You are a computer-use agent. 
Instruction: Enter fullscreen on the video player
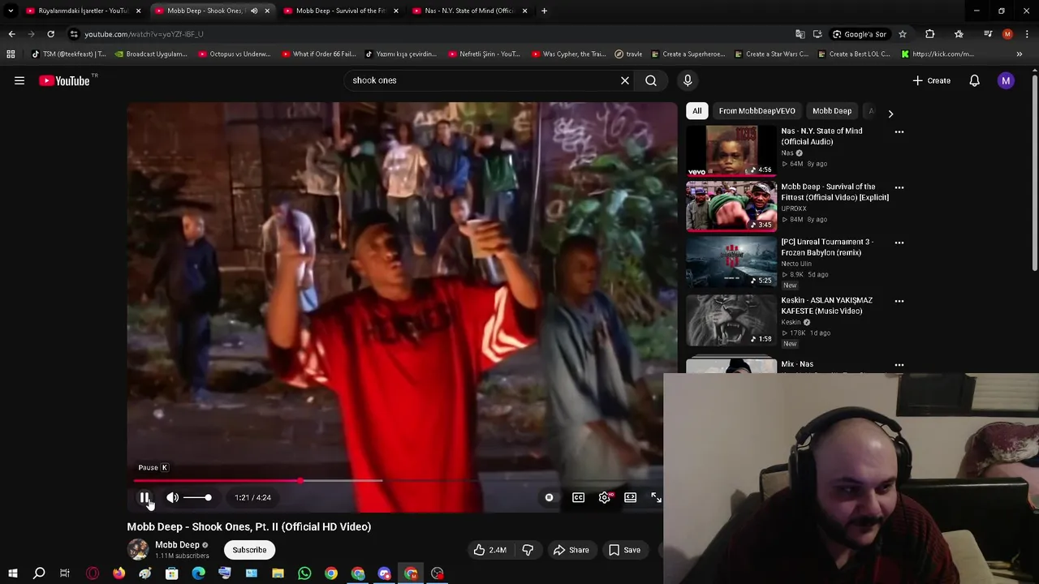[x=656, y=497]
